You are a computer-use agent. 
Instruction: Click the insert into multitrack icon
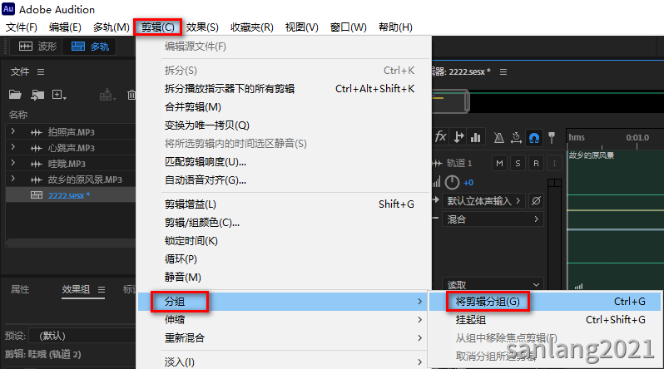(x=107, y=95)
